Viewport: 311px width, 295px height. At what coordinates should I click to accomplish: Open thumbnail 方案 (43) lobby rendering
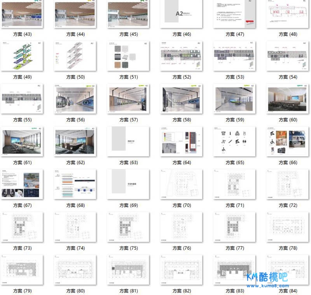22,14
